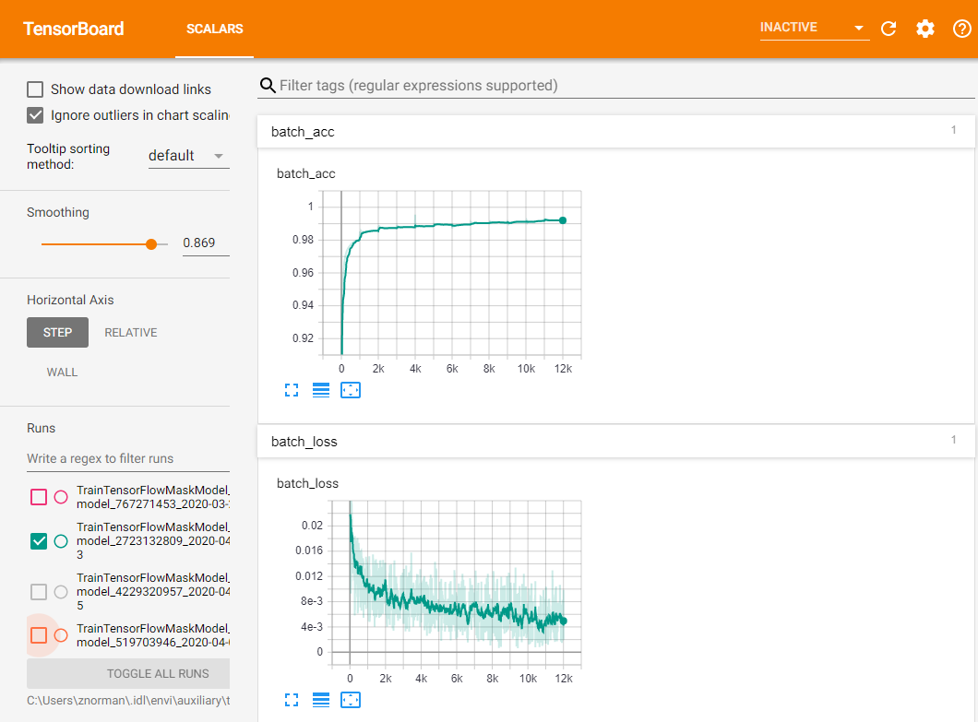This screenshot has width=978, height=722.
Task: Switch to the SCALARS tab
Action: [214, 29]
